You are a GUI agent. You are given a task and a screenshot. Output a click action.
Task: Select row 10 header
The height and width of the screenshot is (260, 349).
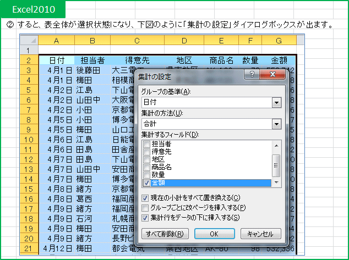tap(29, 140)
